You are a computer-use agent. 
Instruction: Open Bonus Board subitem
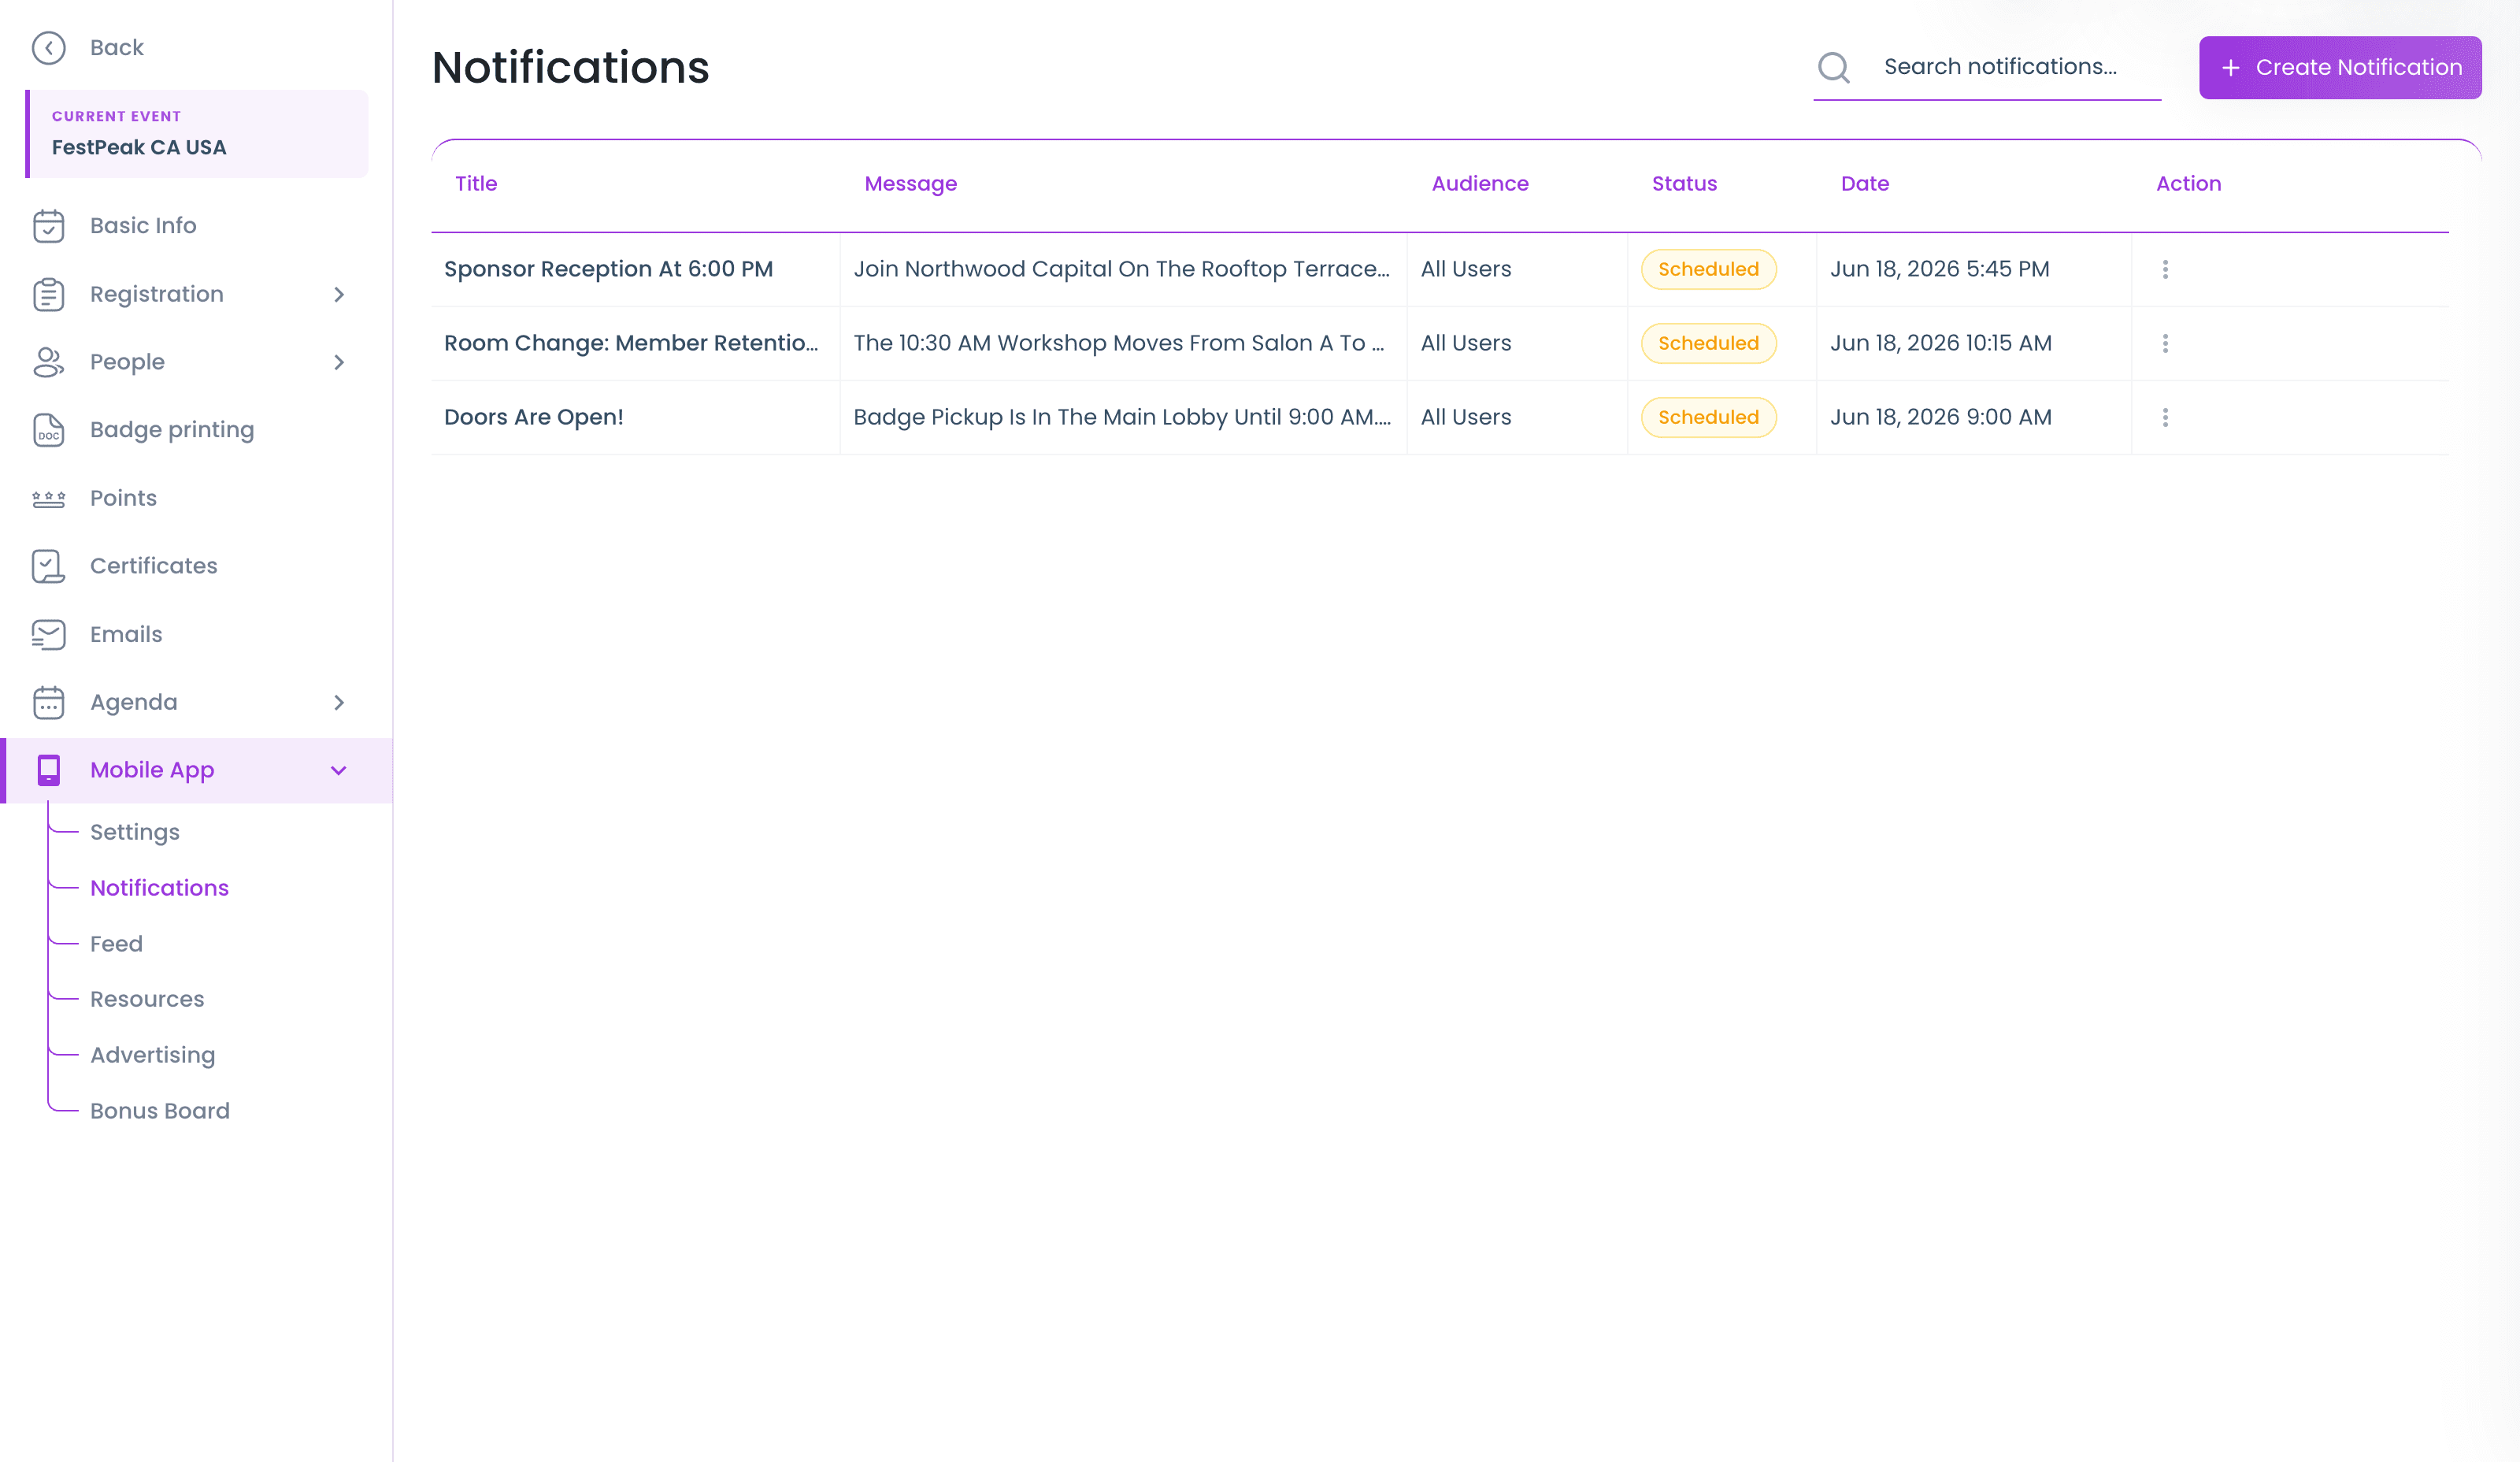(160, 1111)
